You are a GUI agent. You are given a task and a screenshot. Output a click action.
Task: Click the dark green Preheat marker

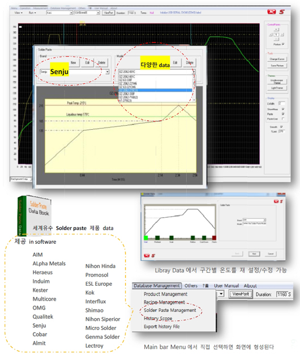[157, 238]
